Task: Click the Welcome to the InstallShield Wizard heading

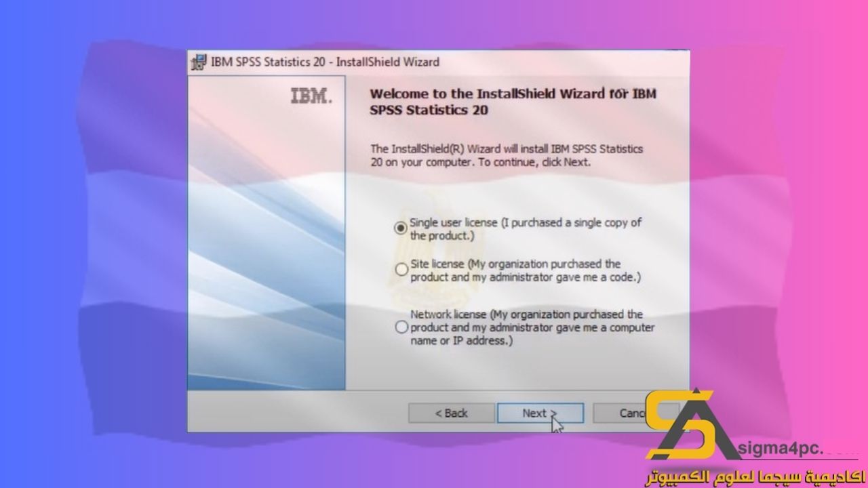Action: 513,102
